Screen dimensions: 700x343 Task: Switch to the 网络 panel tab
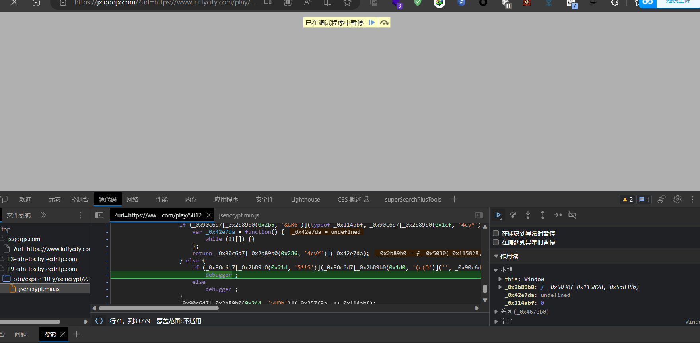(x=132, y=200)
